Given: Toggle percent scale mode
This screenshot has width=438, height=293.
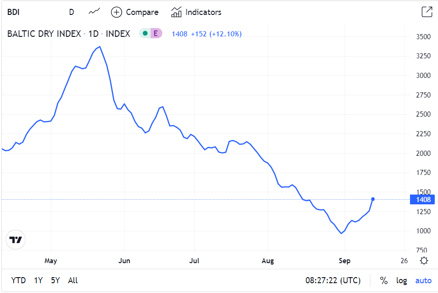Looking at the screenshot, I should [x=383, y=280].
